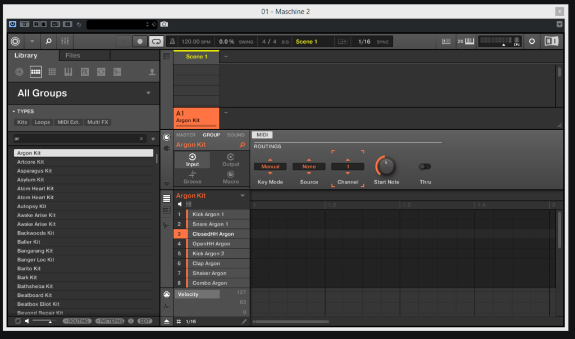Viewport: 575px width, 339px height.
Task: Click the Argon Kit quick browse magnifier
Action: (x=243, y=145)
